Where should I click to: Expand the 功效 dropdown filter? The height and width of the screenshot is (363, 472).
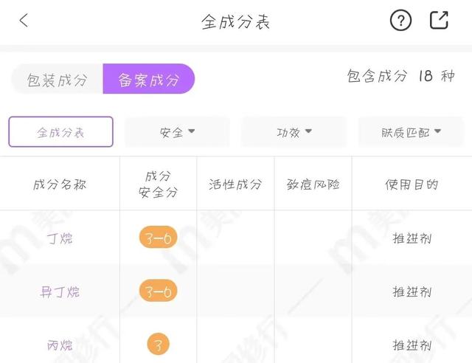click(294, 132)
